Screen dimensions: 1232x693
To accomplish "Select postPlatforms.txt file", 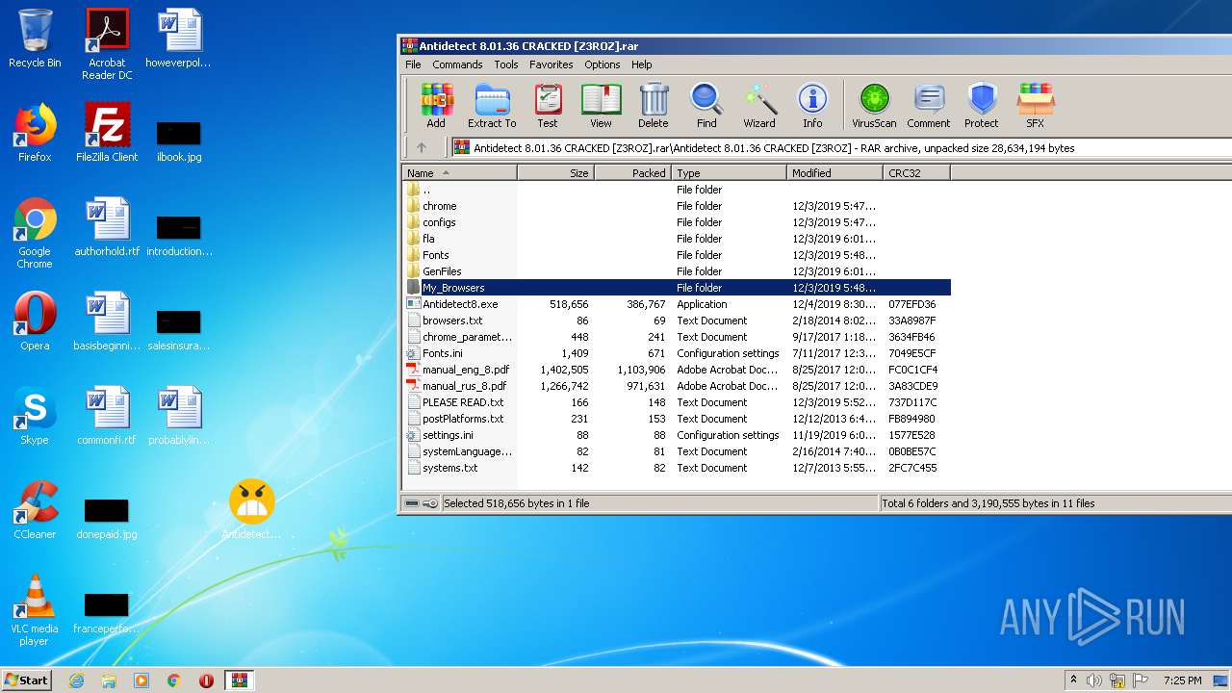I will pos(676,419).
